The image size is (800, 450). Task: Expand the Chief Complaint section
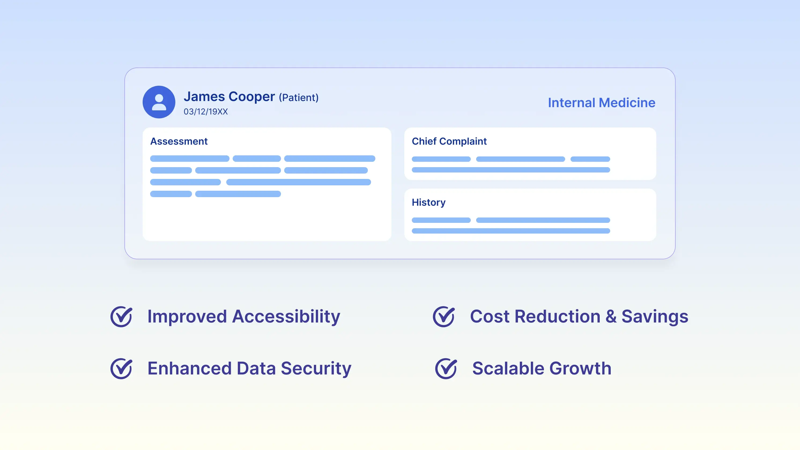pos(449,141)
